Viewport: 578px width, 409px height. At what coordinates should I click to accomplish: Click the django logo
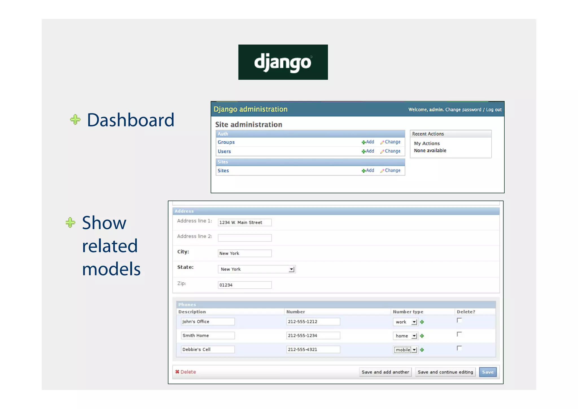[283, 62]
